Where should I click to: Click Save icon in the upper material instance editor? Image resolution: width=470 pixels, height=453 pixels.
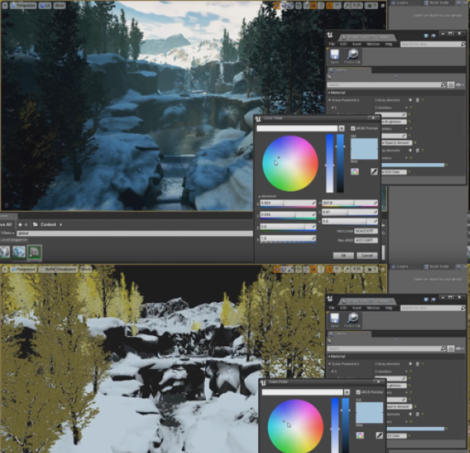click(x=335, y=56)
